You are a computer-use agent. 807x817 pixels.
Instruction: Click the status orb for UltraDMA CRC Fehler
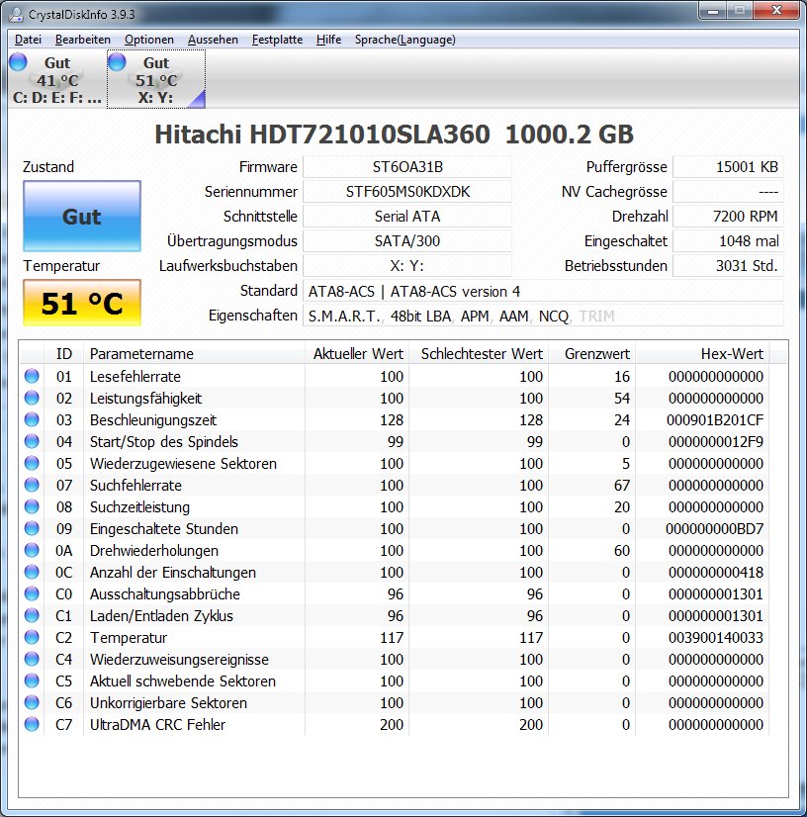(x=32, y=724)
